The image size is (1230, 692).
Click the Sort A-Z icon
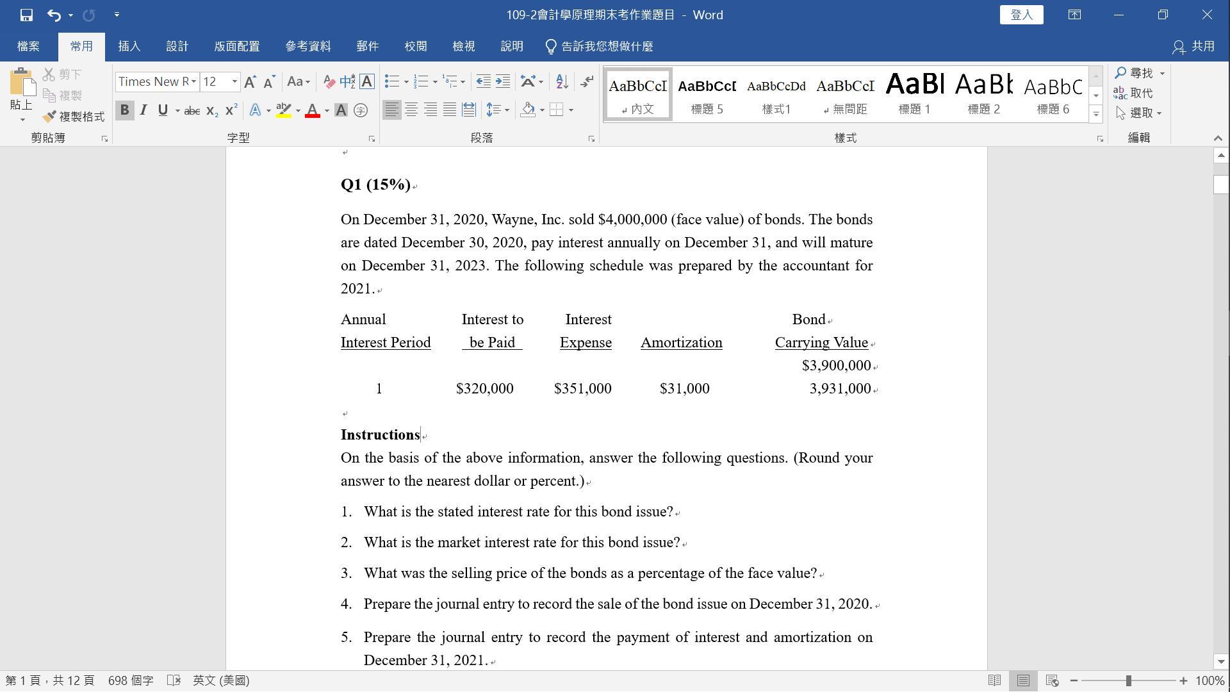point(562,81)
